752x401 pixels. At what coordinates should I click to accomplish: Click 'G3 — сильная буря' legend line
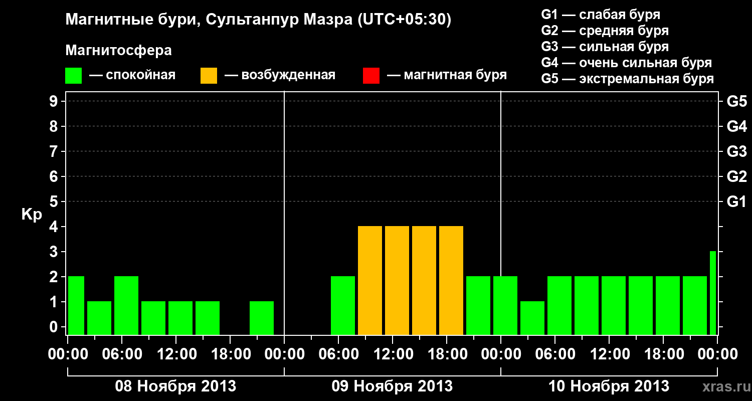(x=605, y=47)
